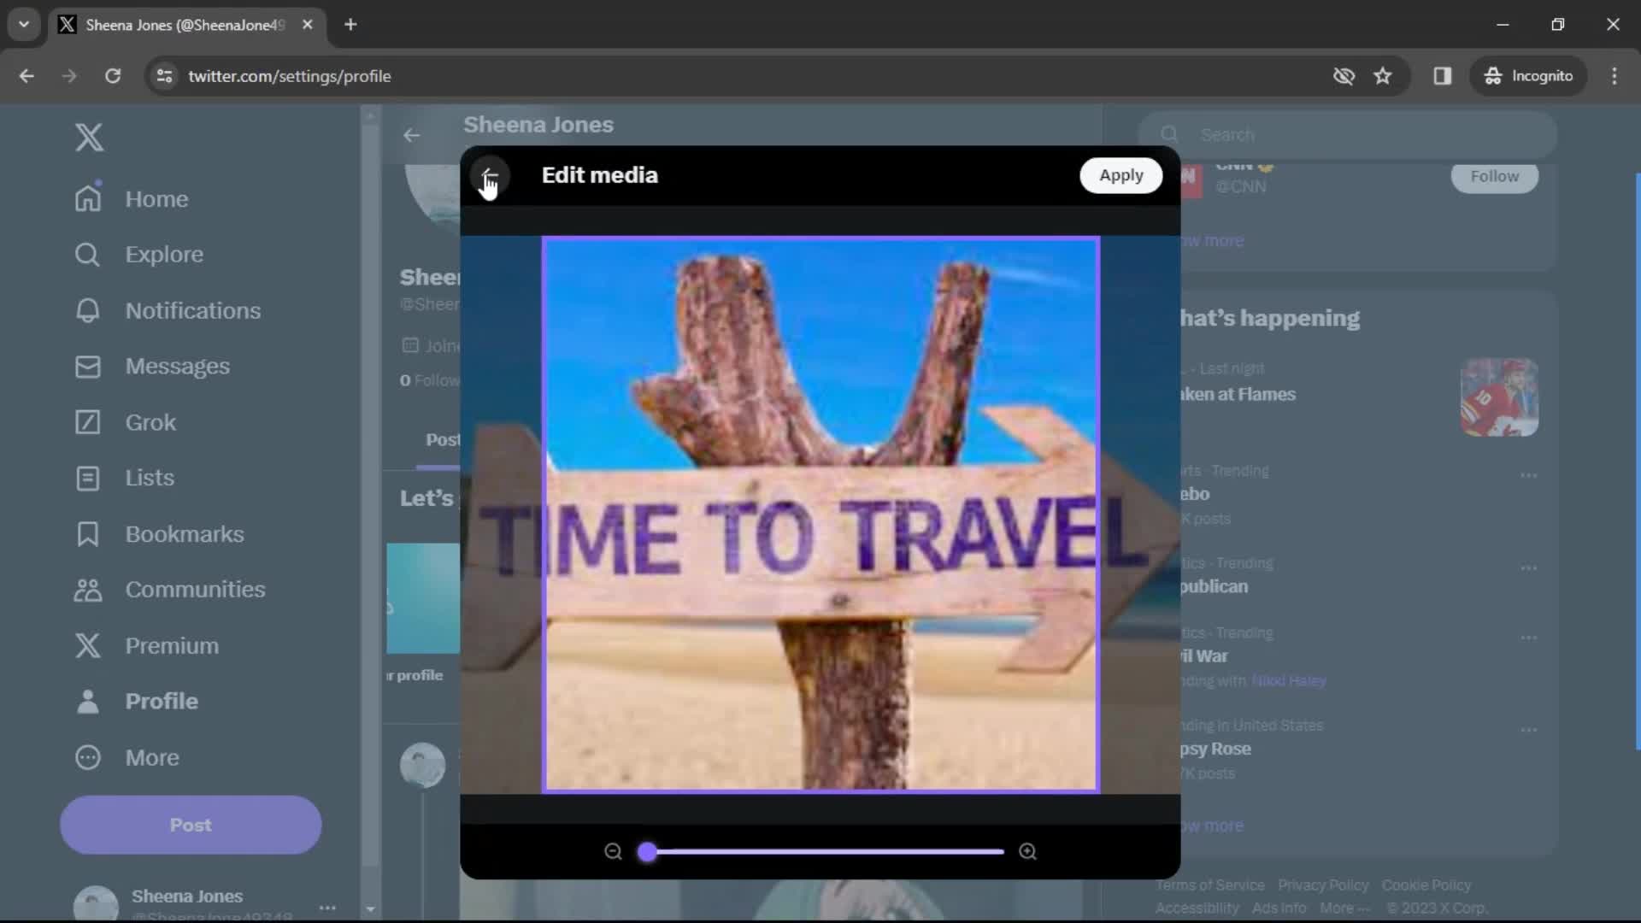1641x923 pixels.
Task: Click the Bookmarks icon in sidebar
Action: (x=88, y=533)
